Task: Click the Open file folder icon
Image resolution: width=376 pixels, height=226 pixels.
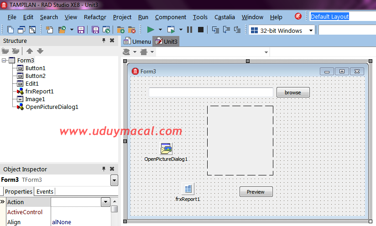Action: pos(62,30)
